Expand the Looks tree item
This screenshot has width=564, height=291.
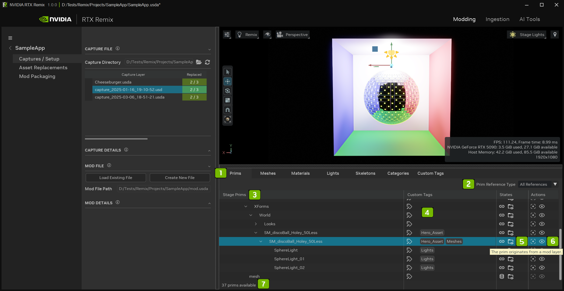[256, 224]
